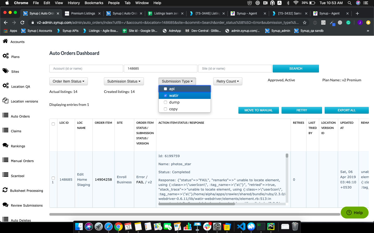Click the Bulksheet Processing refresh icon

(x=5, y=190)
